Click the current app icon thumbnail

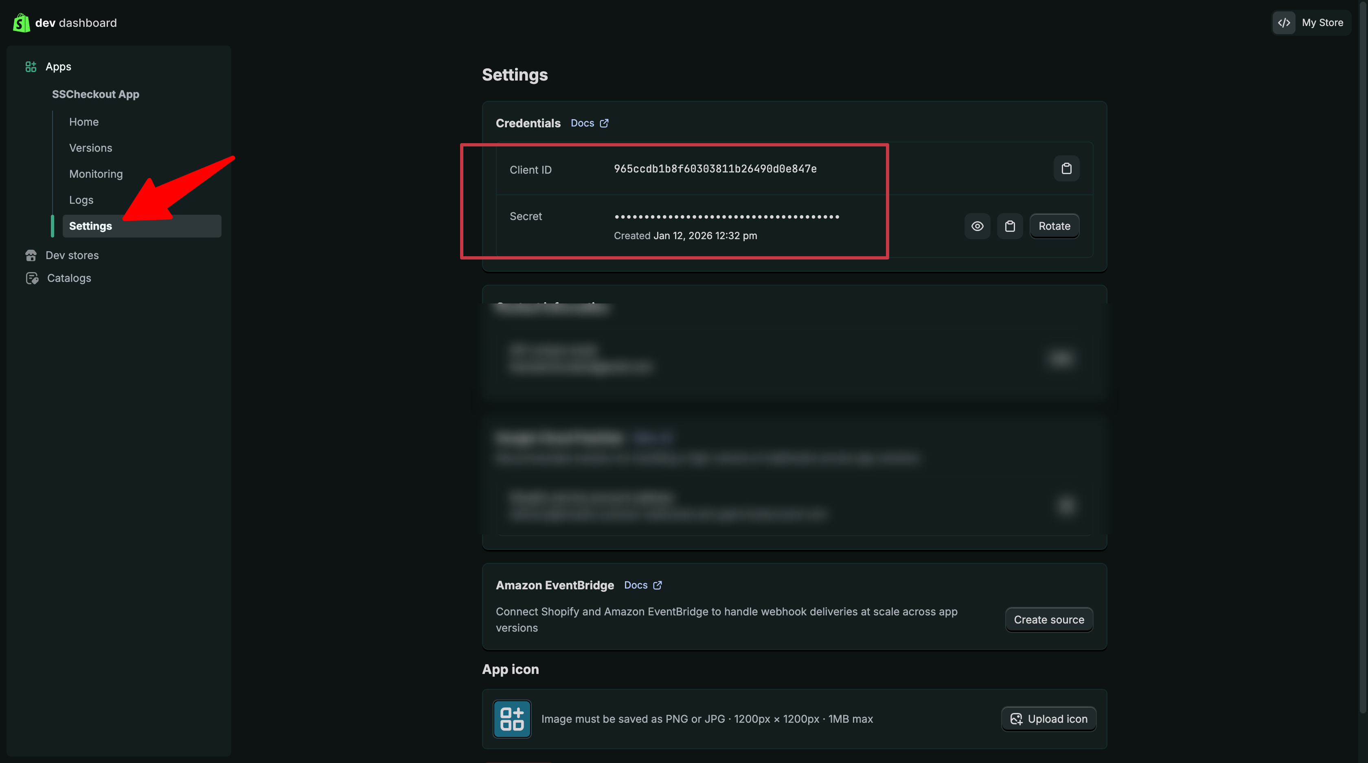pos(511,719)
